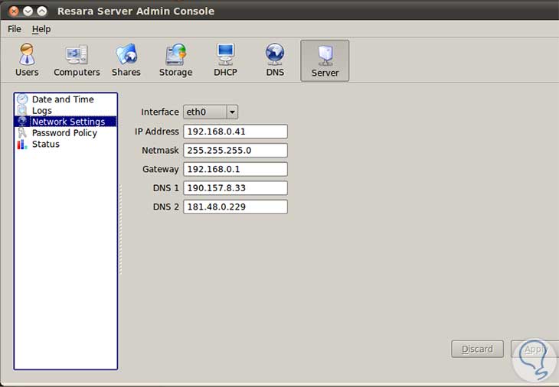Open the Shares section icon
The height and width of the screenshot is (387, 559).
(x=126, y=54)
